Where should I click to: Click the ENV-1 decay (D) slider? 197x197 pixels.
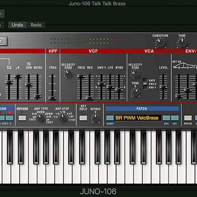pos(188,87)
